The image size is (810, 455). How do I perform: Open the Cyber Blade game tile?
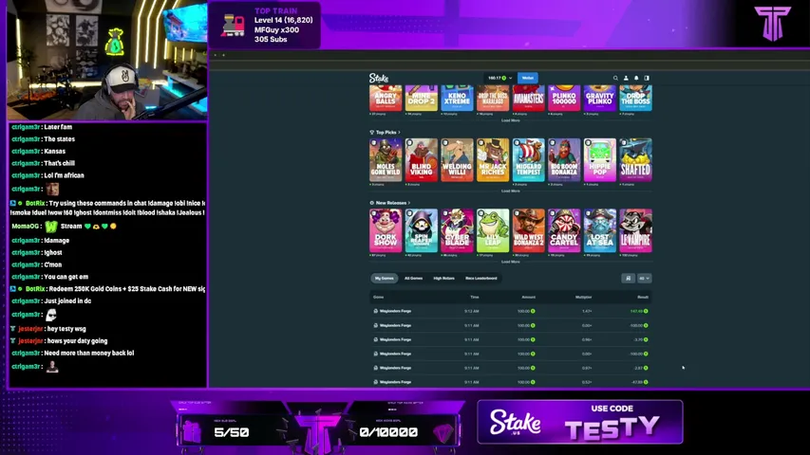[x=457, y=230]
